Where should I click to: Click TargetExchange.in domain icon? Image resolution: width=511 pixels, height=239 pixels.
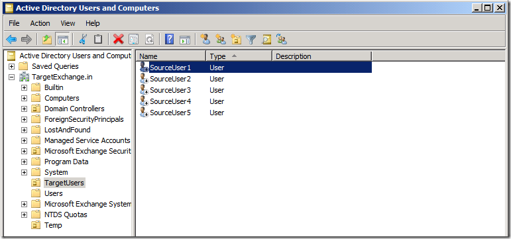(24, 77)
